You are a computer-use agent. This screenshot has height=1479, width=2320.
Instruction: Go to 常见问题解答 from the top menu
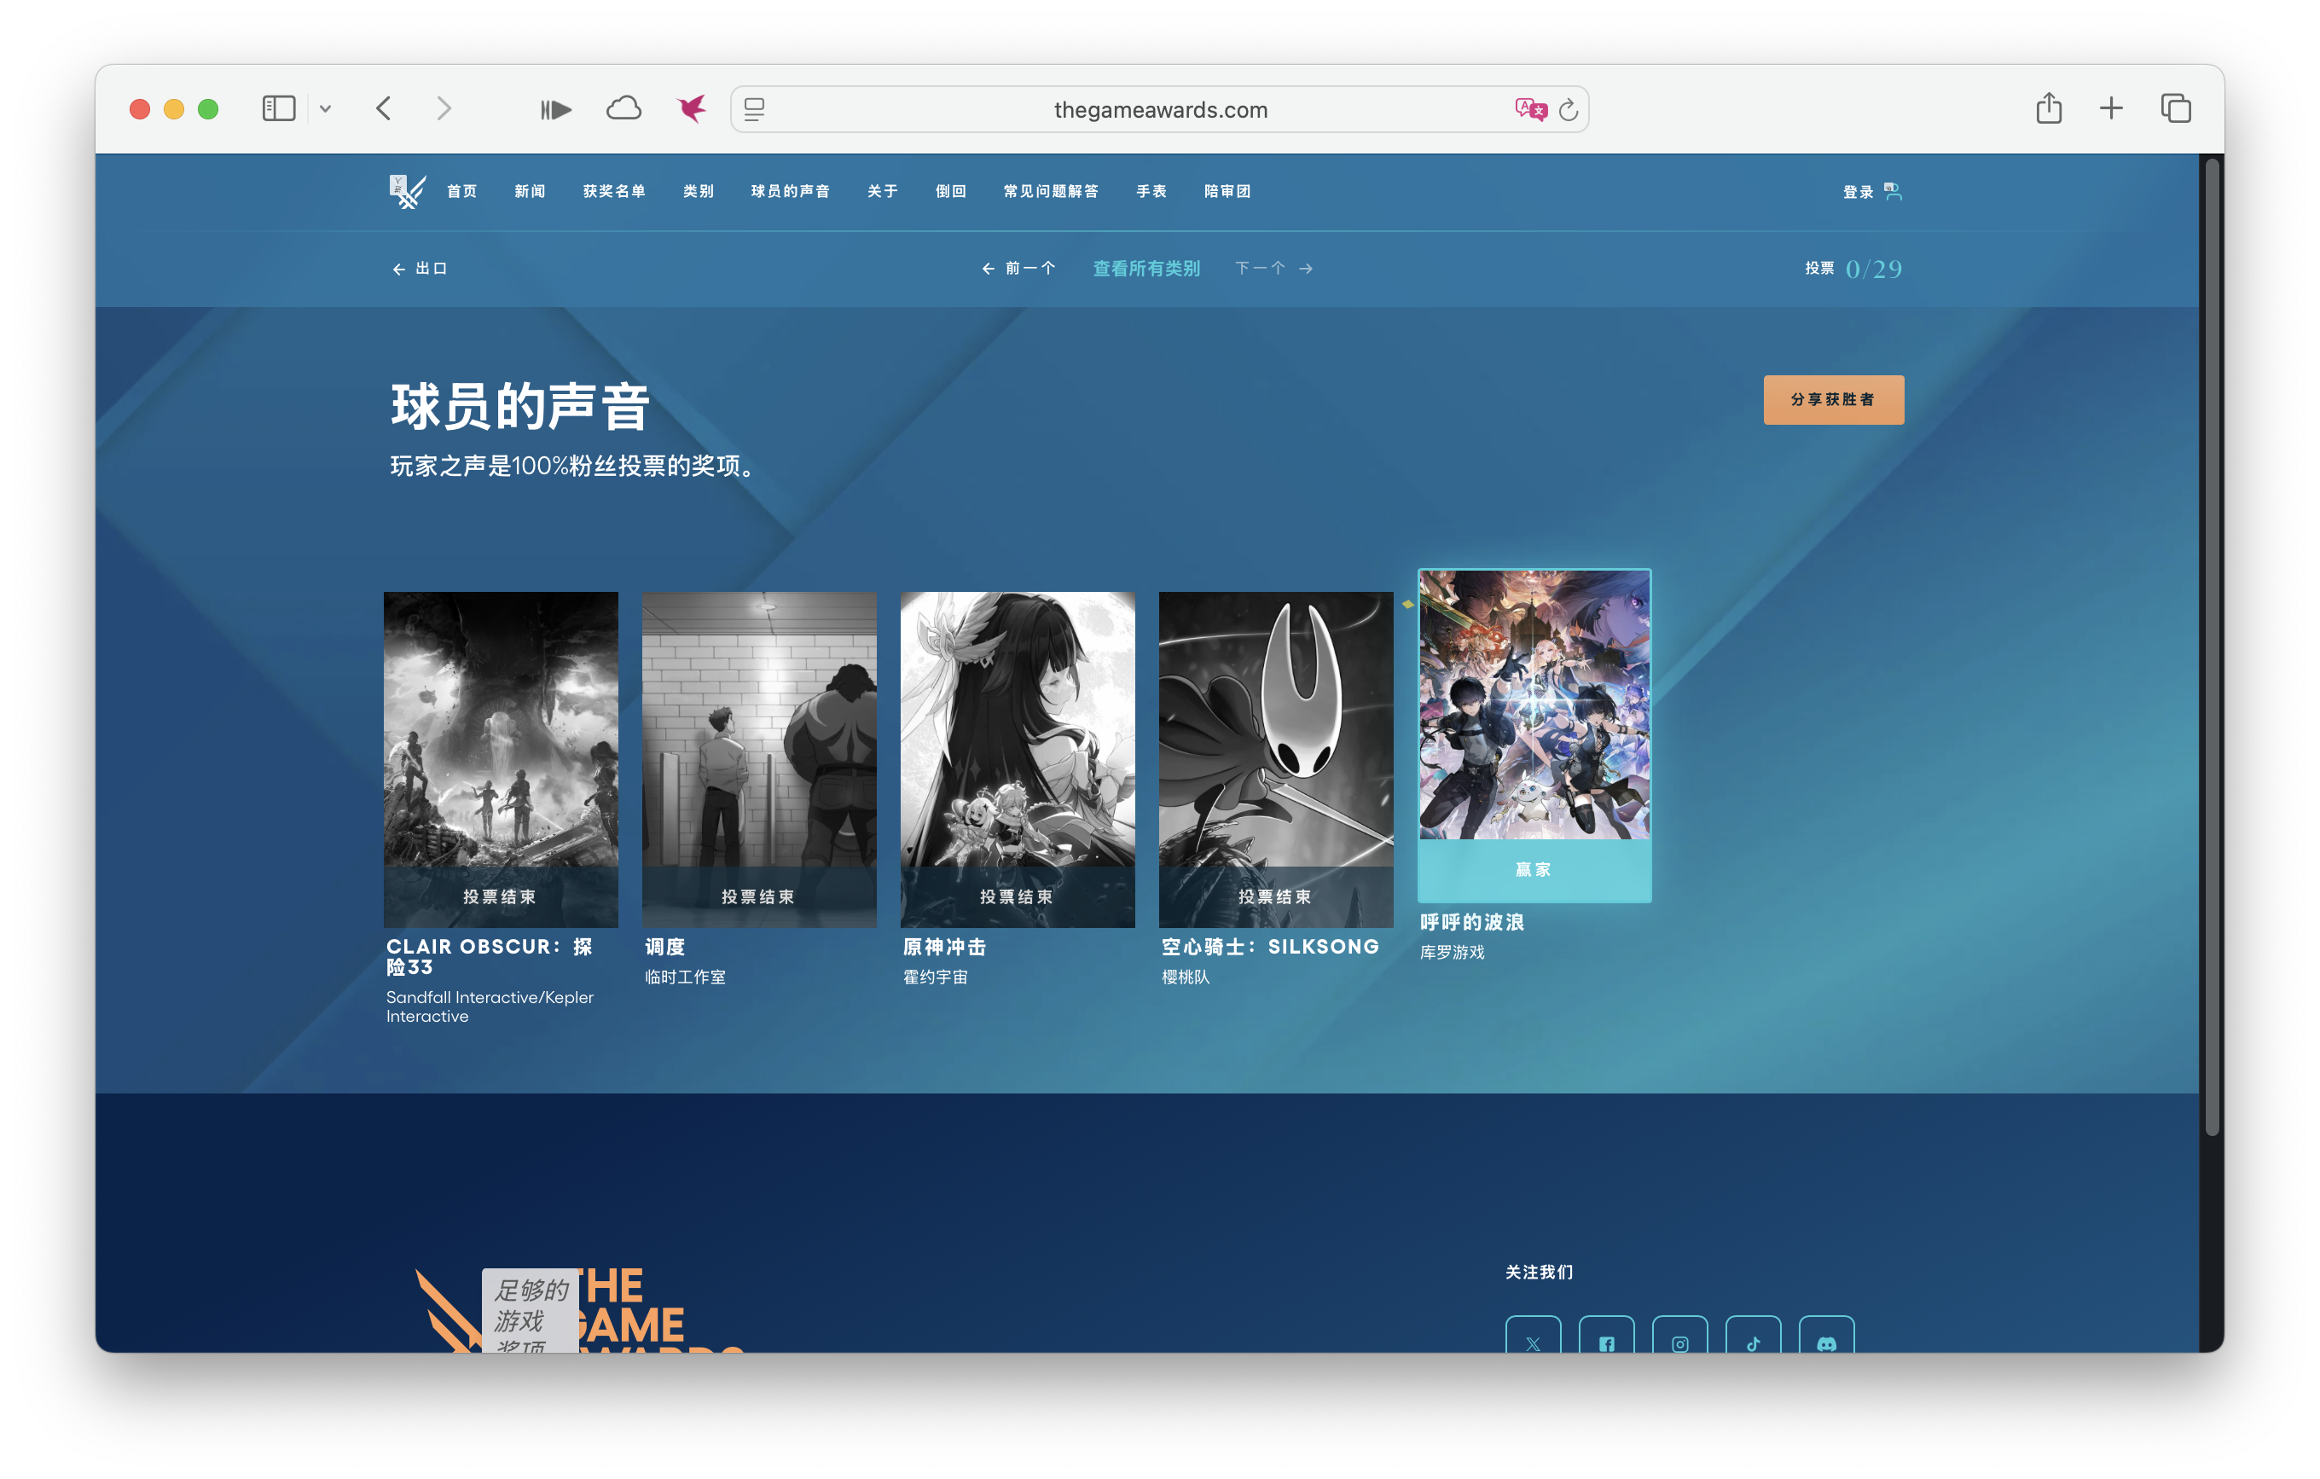(1052, 191)
